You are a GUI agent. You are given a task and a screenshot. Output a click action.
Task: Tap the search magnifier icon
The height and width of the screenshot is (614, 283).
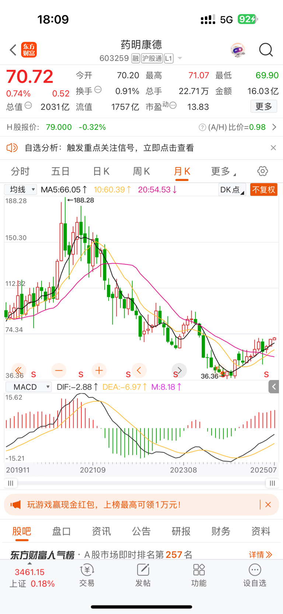pos(266,50)
